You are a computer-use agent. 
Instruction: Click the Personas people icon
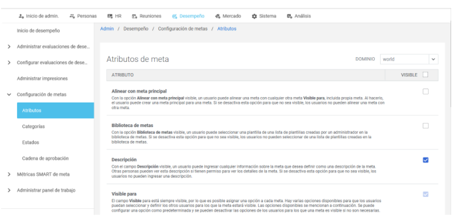[72, 17]
